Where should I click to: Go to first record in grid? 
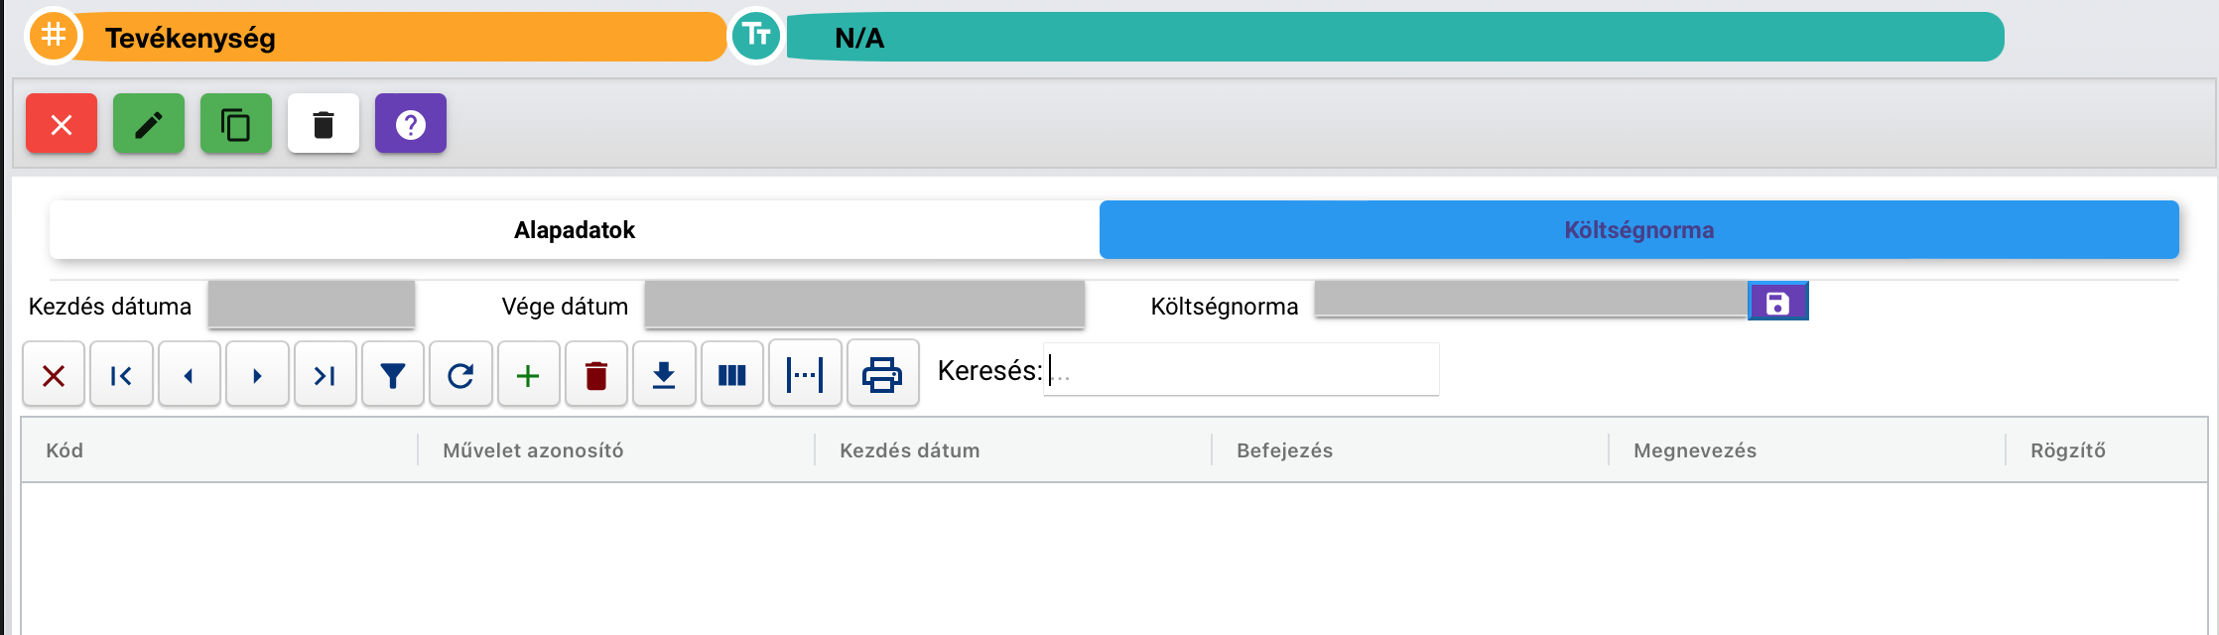click(121, 374)
